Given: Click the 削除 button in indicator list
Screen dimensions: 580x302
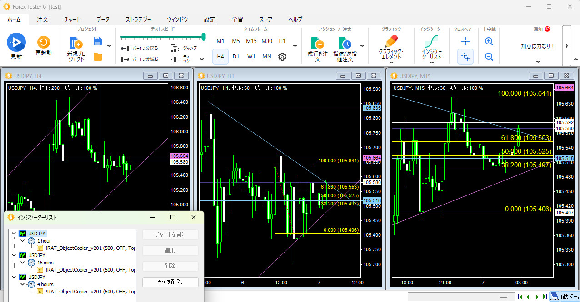Looking at the screenshot, I should point(170,266).
